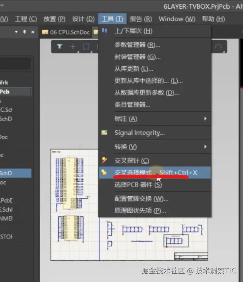This screenshot has height=282, width=243.
Task: Click the plus crosshair toolbar icon
Action: click(x=73, y=47)
